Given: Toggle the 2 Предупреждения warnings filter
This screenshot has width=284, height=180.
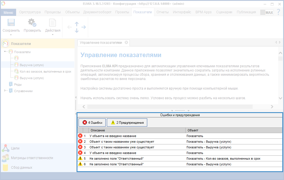Looking at the screenshot, I should (127, 122).
